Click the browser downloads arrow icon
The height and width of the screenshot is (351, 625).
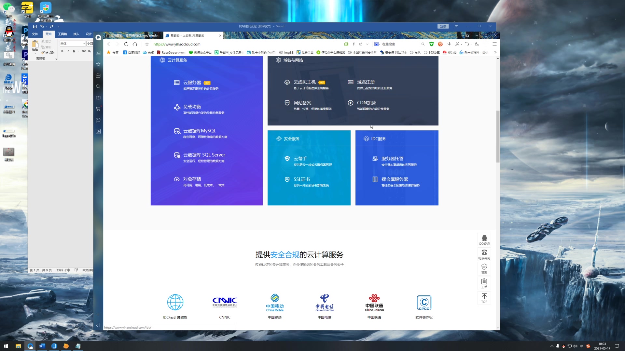449,44
